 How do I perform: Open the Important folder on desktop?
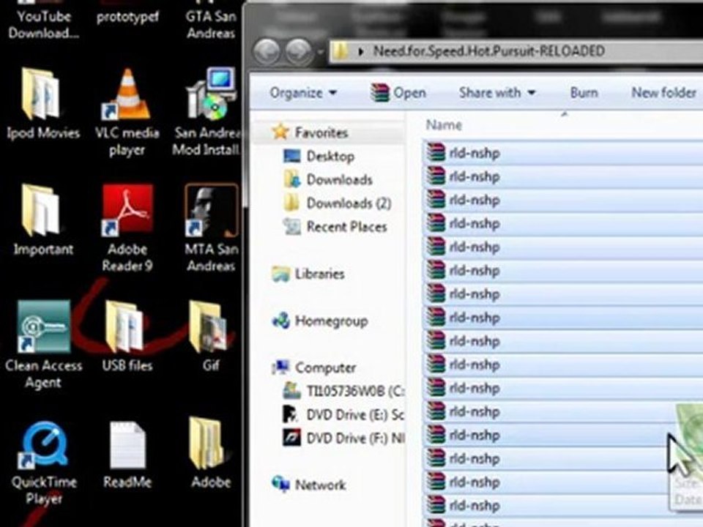42,220
